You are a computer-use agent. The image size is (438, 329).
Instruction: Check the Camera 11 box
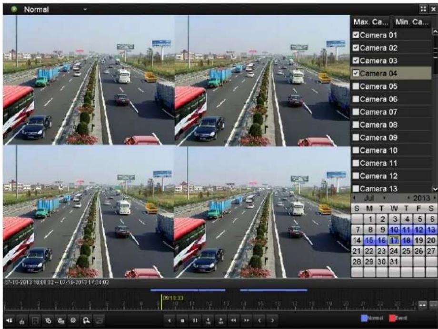[x=356, y=163]
